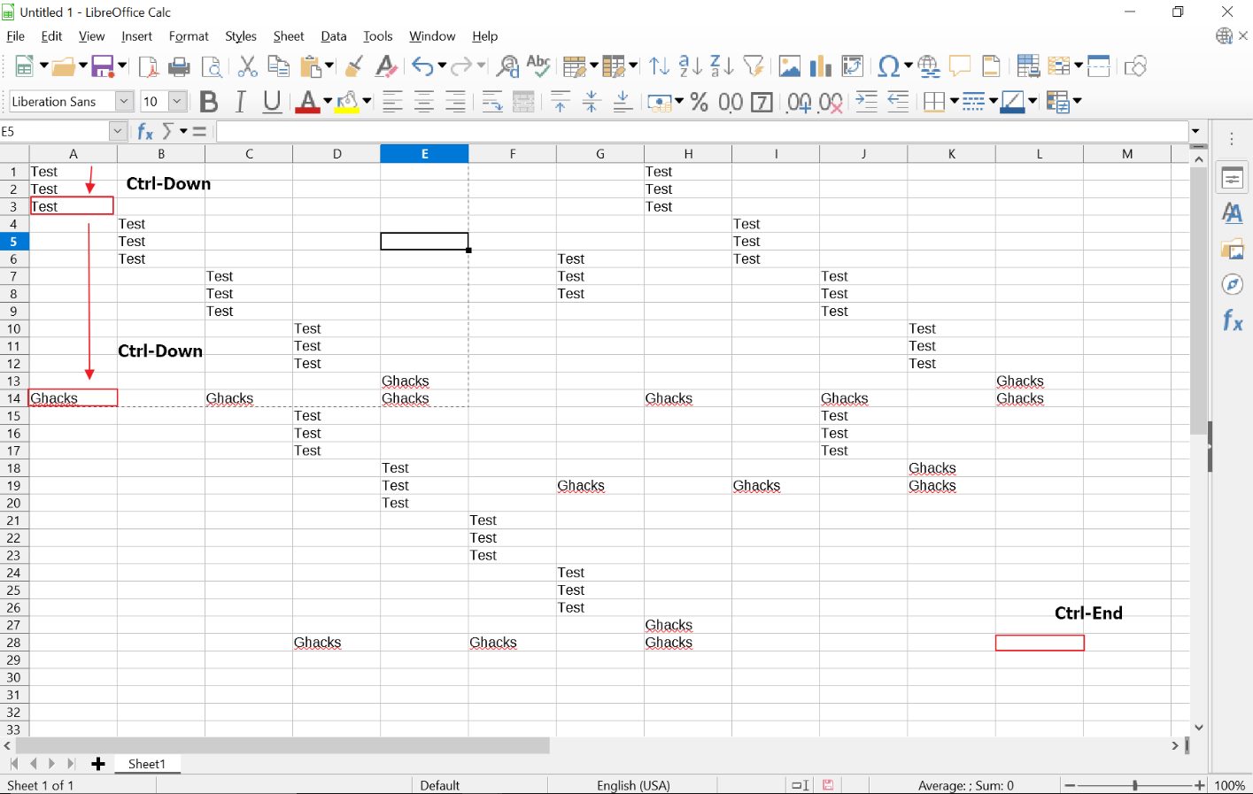Apply percent number format
1253x794 pixels.
[x=699, y=102]
